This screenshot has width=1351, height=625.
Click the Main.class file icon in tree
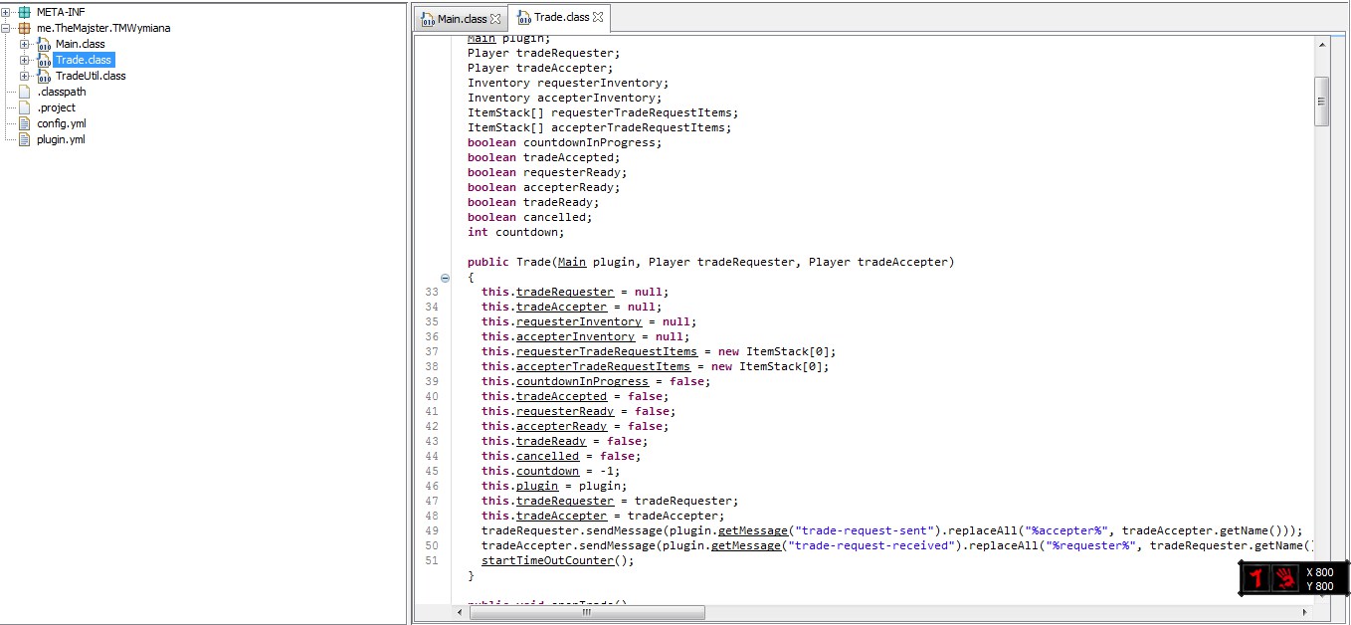[43, 44]
